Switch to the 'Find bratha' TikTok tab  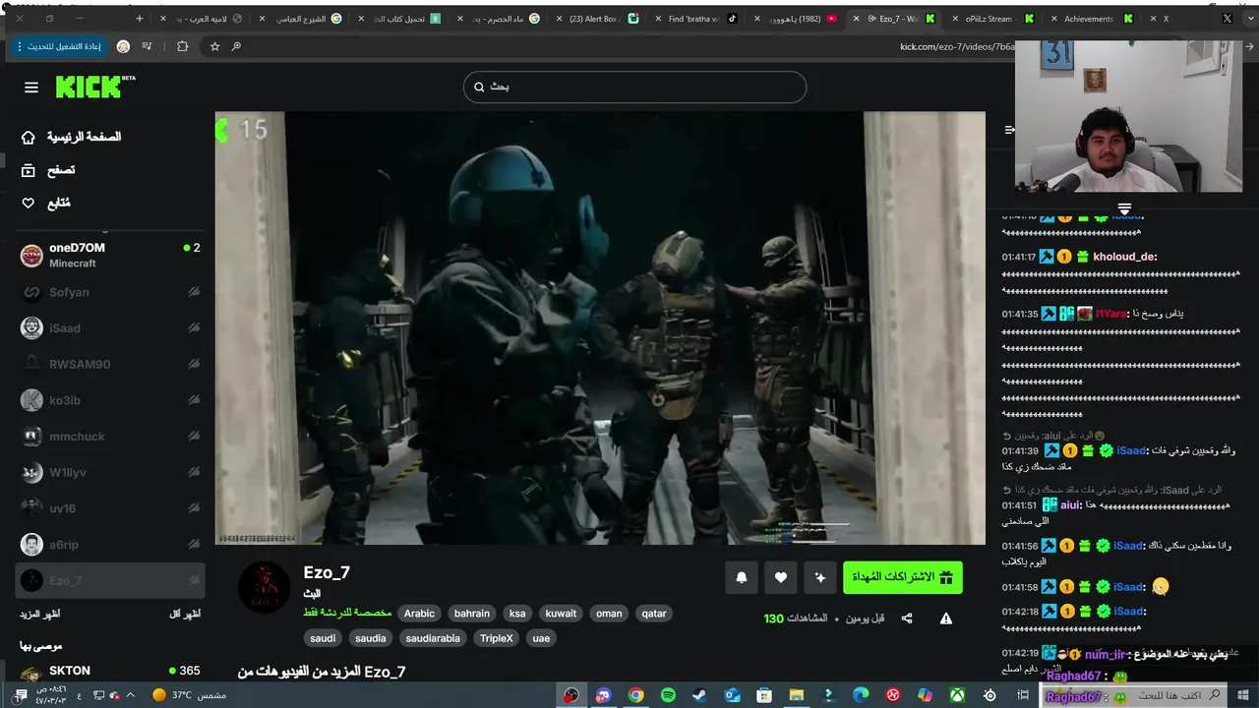698,19
